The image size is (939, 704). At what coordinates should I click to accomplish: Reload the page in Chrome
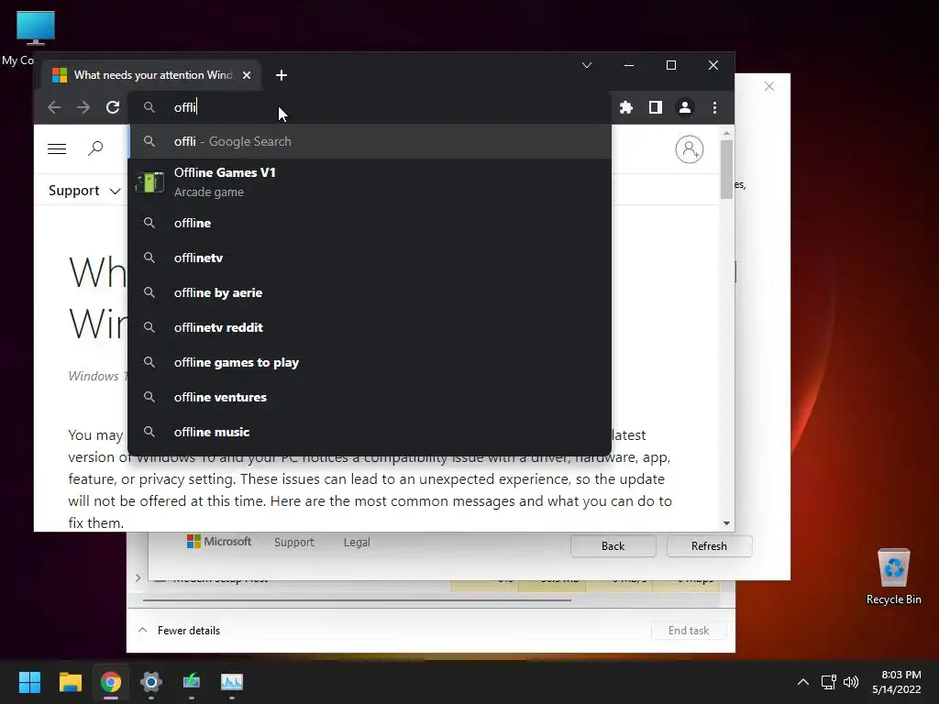113,107
